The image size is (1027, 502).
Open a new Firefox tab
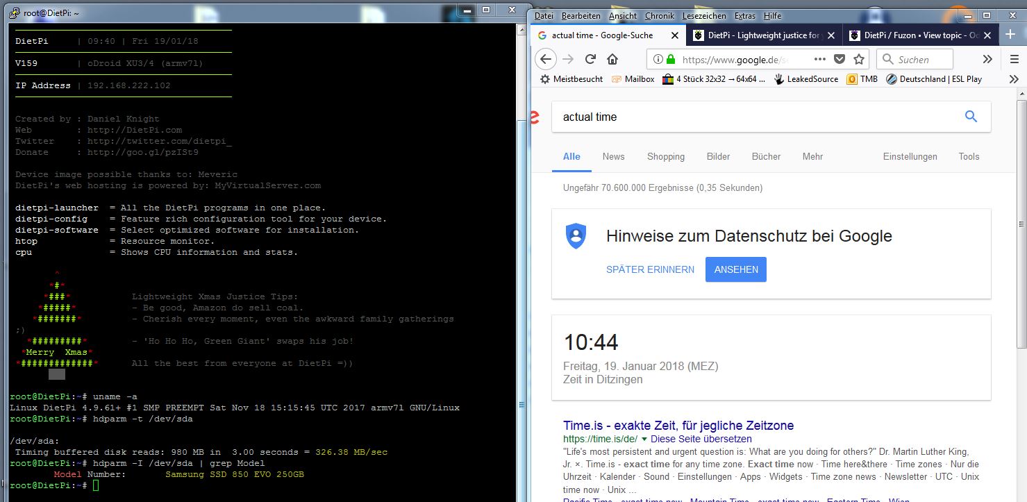1010,35
